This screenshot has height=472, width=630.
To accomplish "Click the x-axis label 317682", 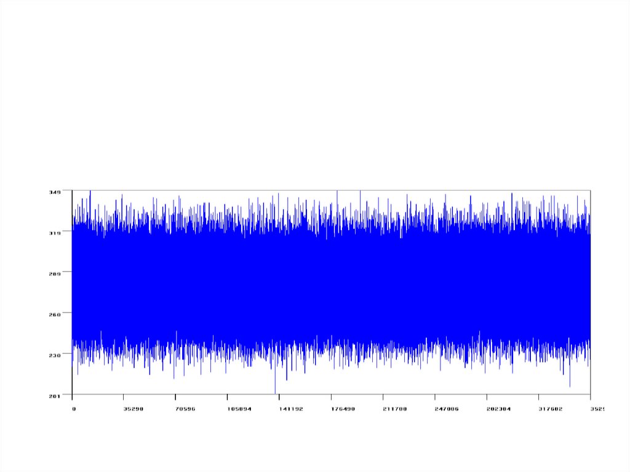I will click(x=551, y=409).
